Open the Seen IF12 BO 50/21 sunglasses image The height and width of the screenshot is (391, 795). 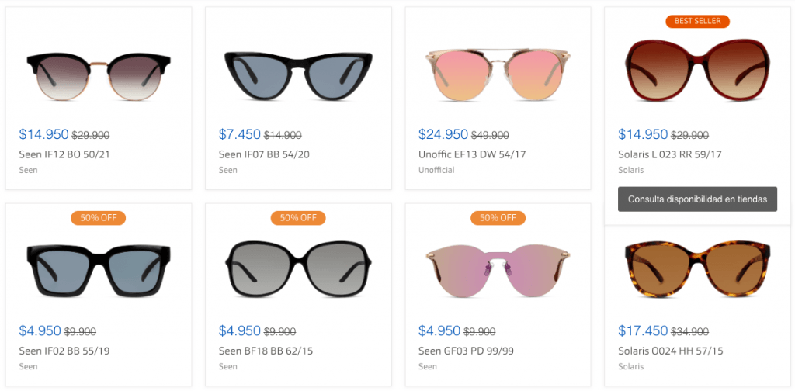[x=98, y=74]
